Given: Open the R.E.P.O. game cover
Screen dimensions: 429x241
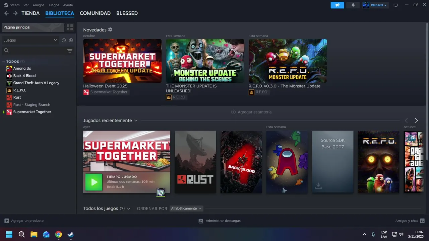Looking at the screenshot, I should [x=378, y=162].
